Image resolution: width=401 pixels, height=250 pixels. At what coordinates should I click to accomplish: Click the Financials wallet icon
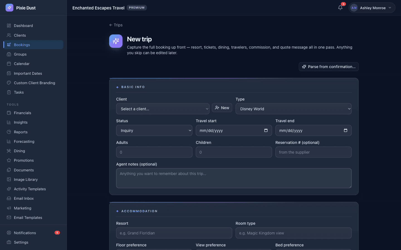pyautogui.click(x=9, y=113)
